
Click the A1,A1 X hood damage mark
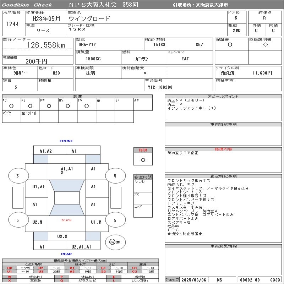[67, 170]
